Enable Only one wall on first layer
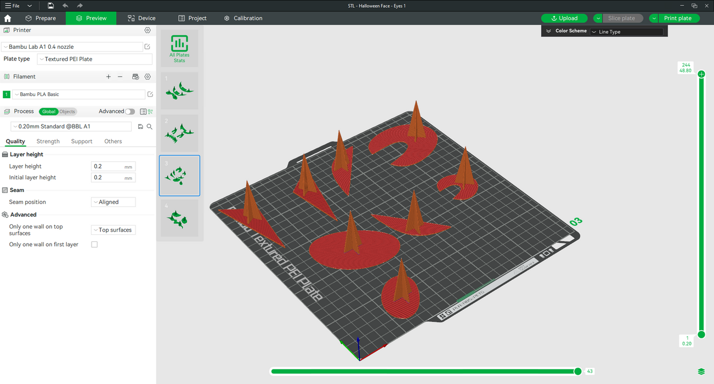 pos(94,245)
